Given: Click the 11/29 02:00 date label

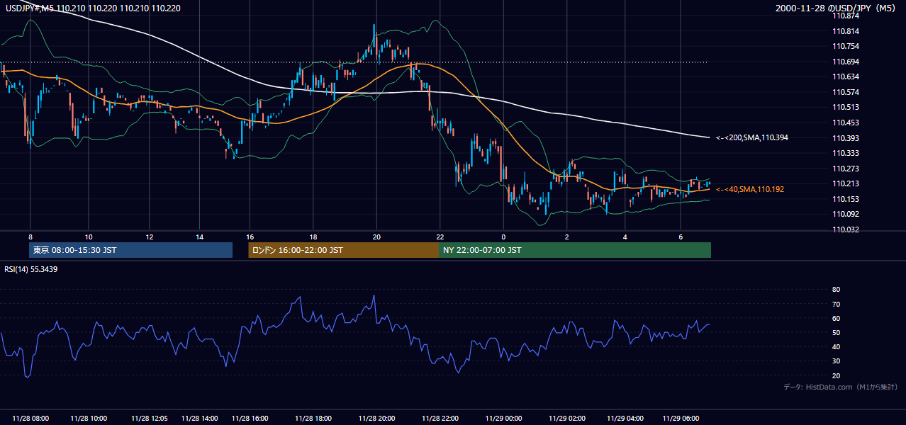Looking at the screenshot, I should tap(566, 419).
